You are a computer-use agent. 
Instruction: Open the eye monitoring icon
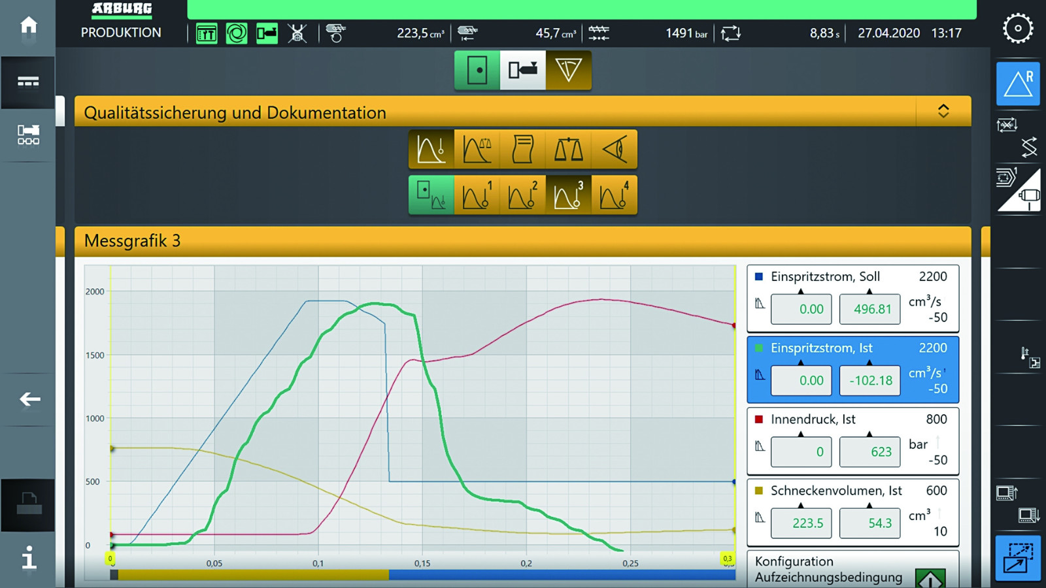(x=615, y=149)
